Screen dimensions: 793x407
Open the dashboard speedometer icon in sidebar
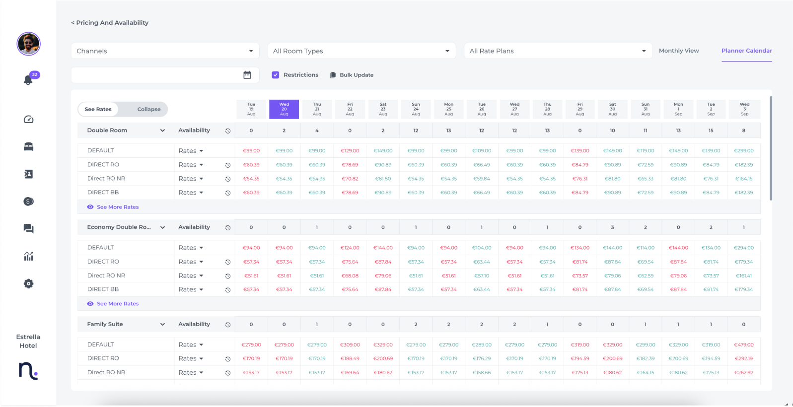click(x=28, y=119)
